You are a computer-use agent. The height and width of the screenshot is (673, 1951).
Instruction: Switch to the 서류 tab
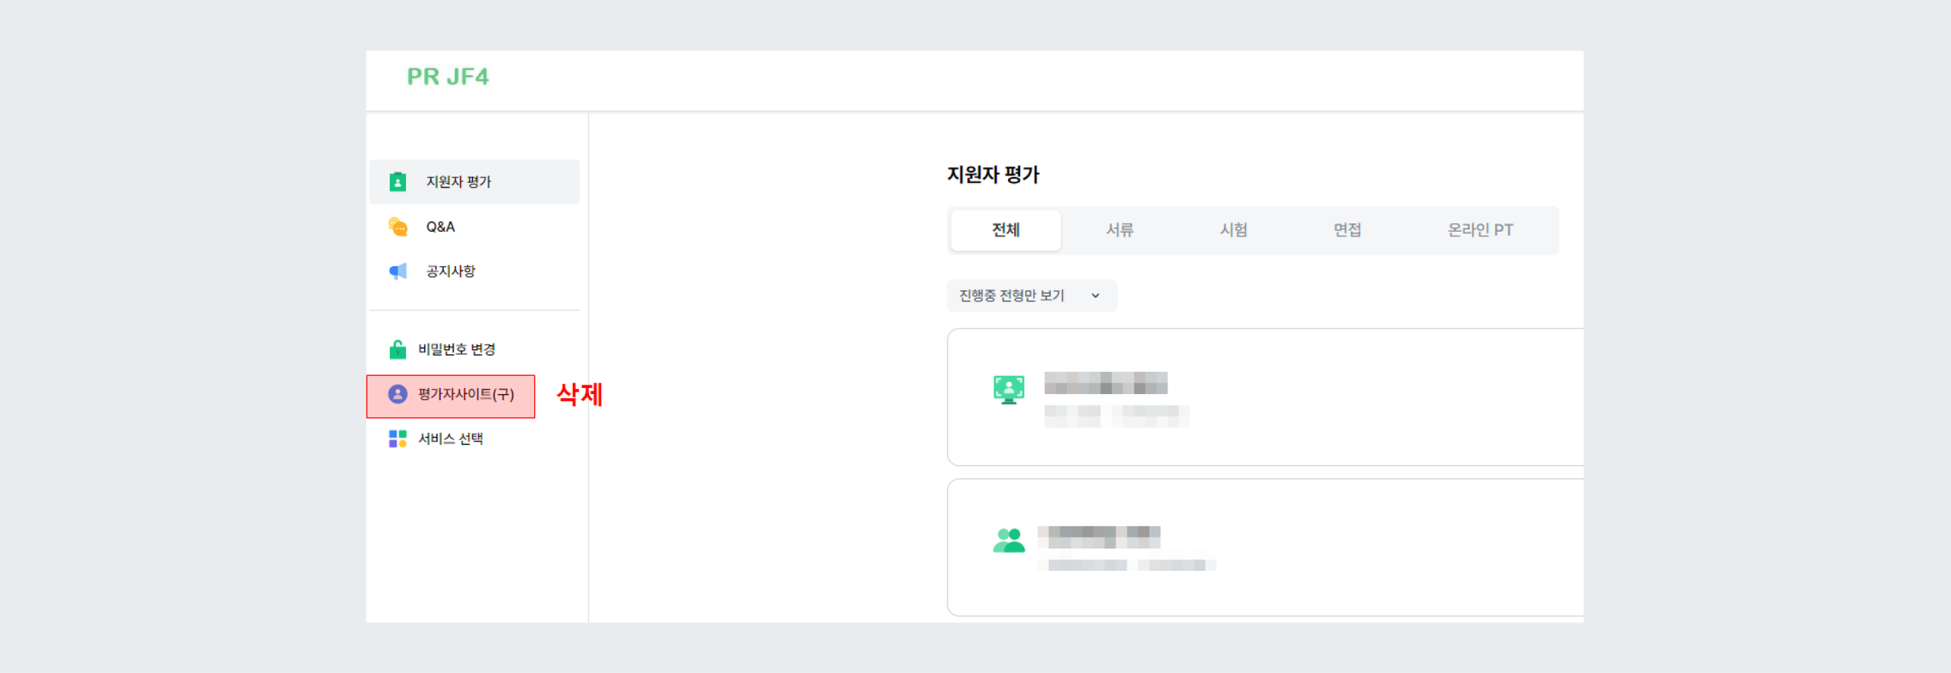click(1120, 229)
